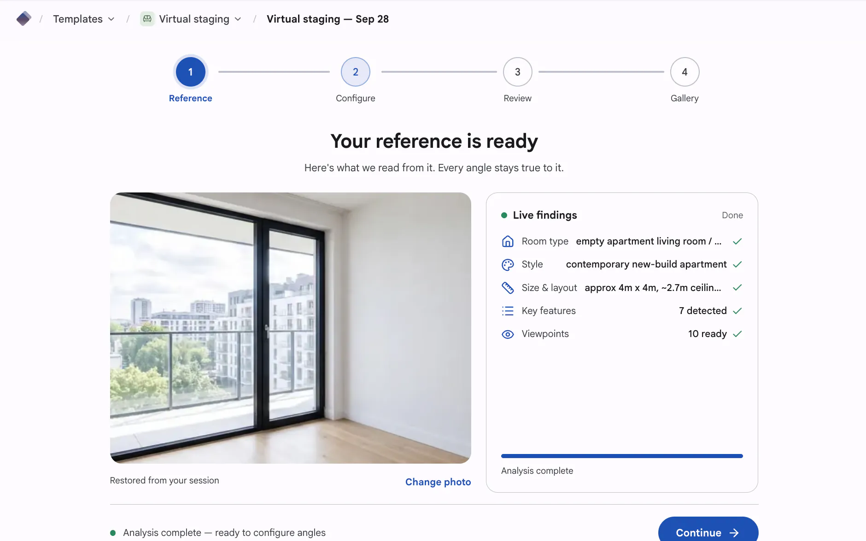Click the 'Analysis complete' label under progress bar

pos(537,471)
